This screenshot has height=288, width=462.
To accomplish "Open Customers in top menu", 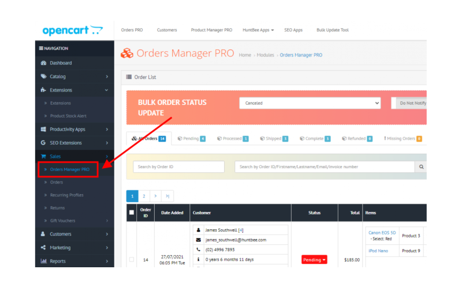I will pyautogui.click(x=167, y=30).
